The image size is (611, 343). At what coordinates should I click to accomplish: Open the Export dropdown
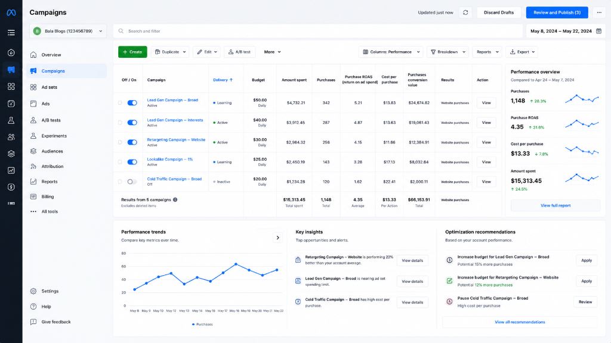click(x=521, y=52)
